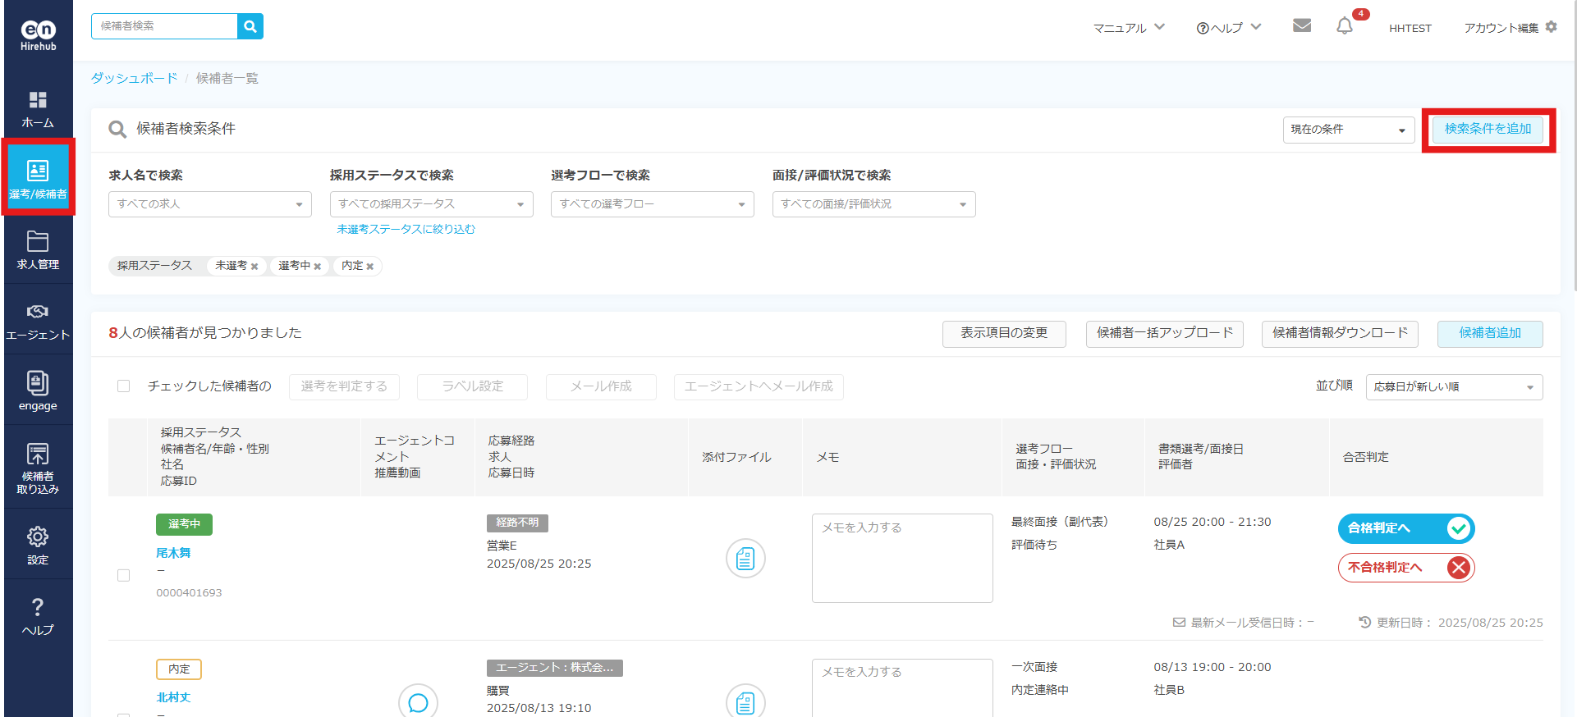Click the 未選考ステータスに絞り込む link

coord(406,230)
